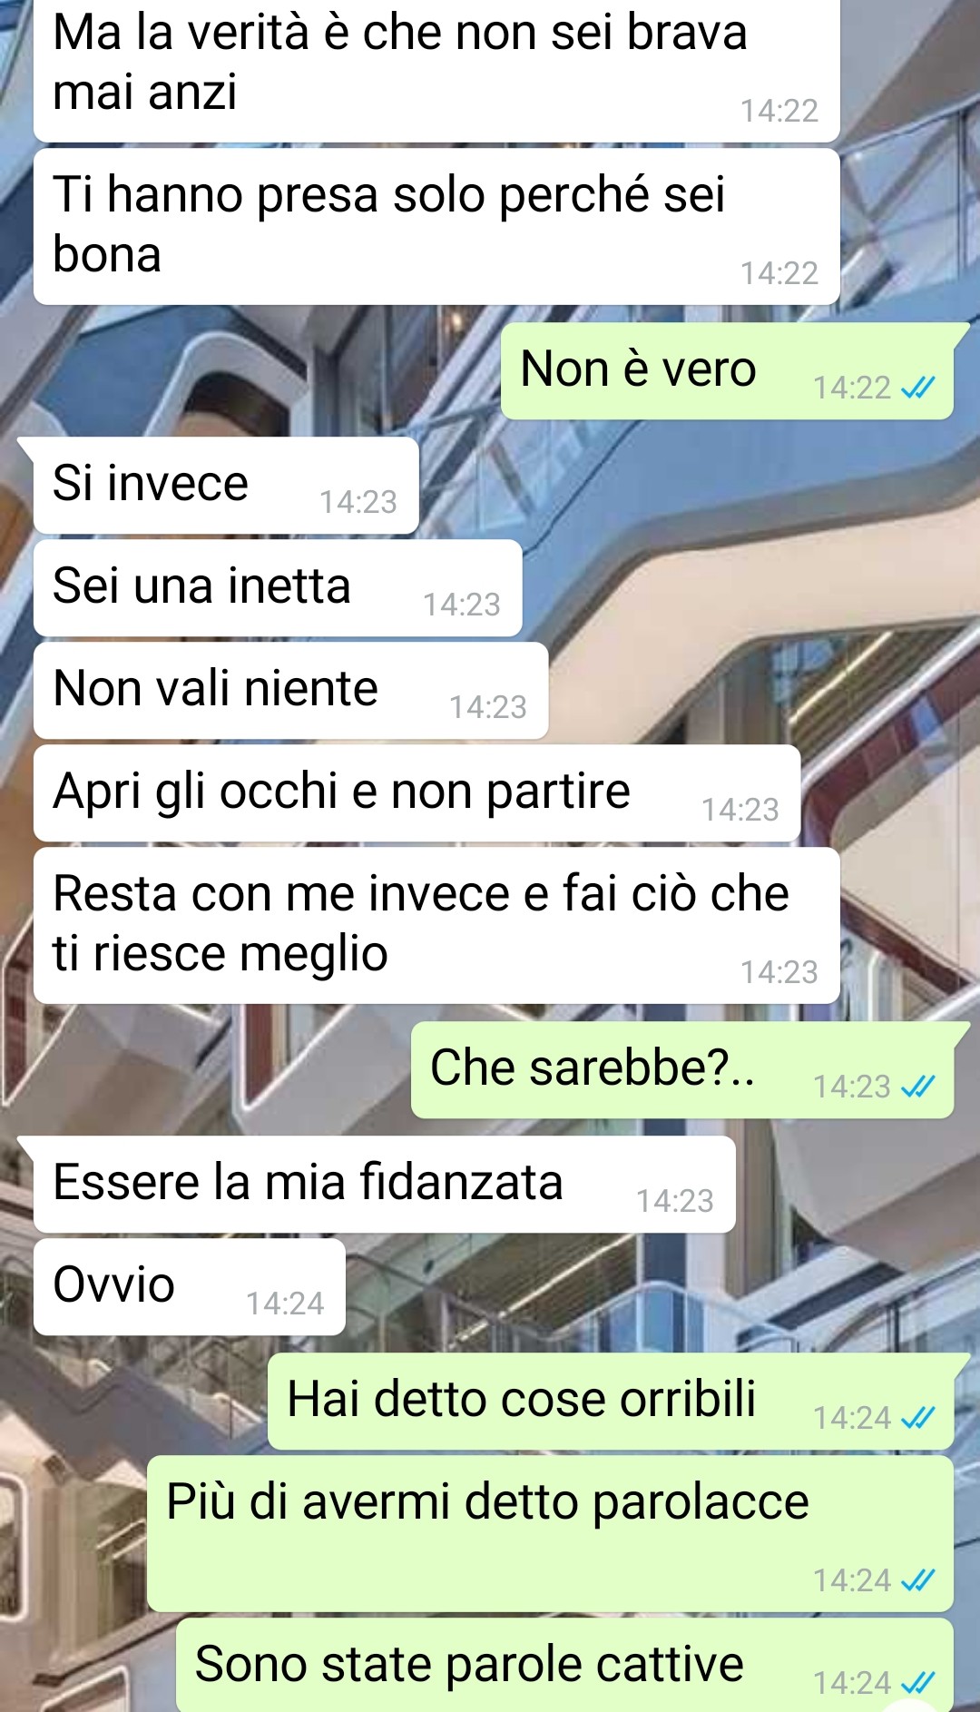Select the 'Ti hanno presa solo perché sei bona' message
This screenshot has height=1712, width=980.
(436, 227)
